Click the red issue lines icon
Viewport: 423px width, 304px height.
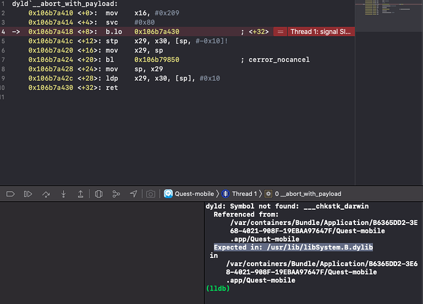[x=280, y=32]
